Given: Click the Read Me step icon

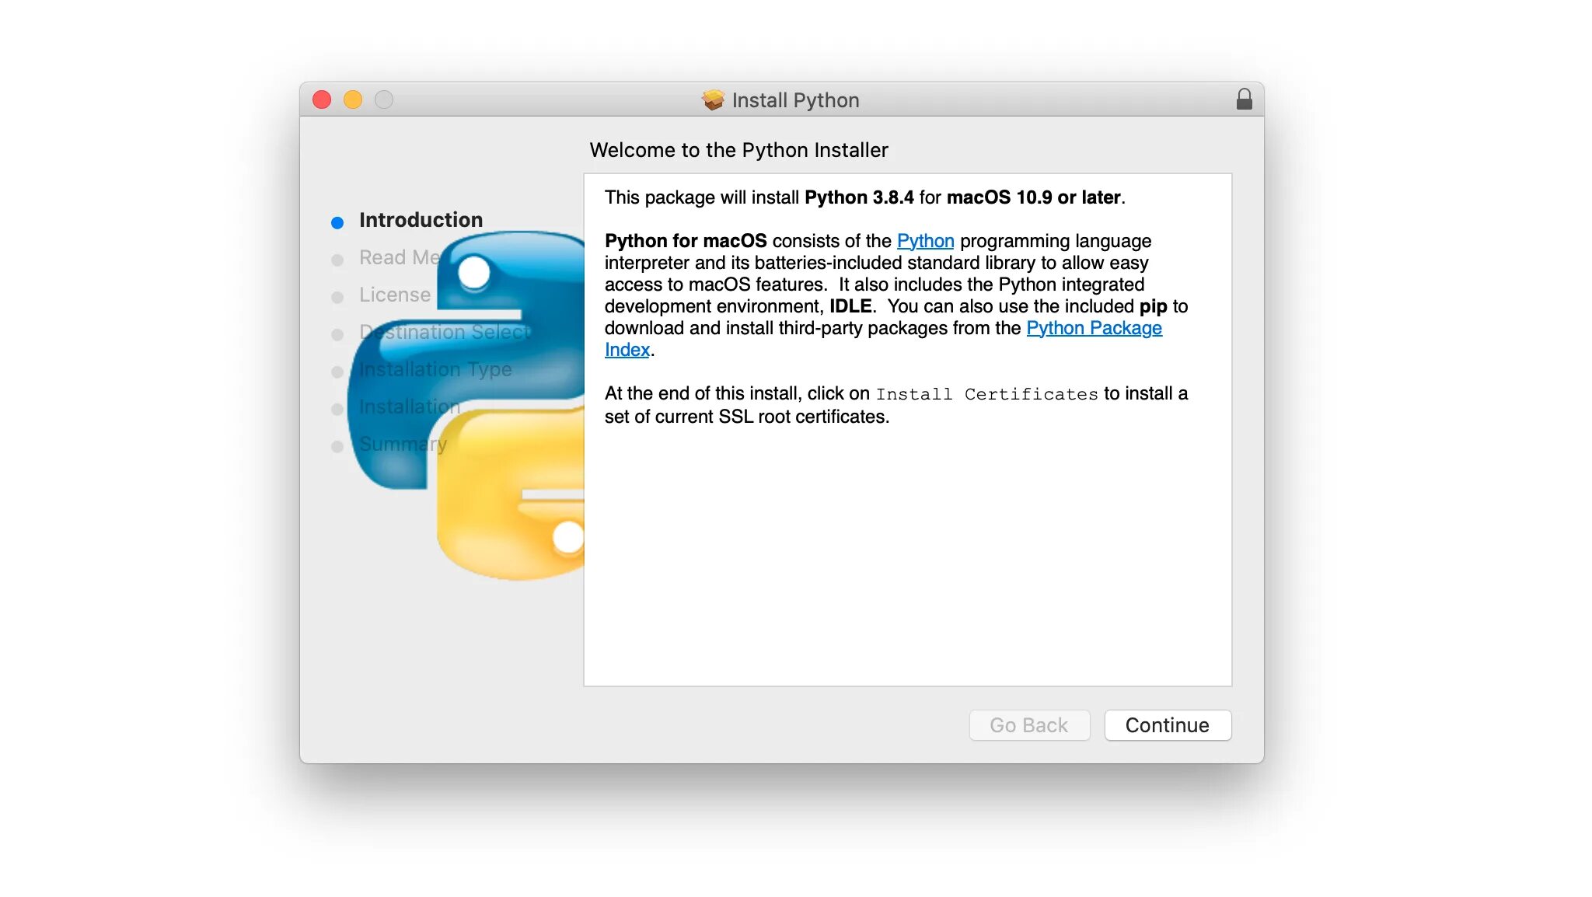Looking at the screenshot, I should [x=339, y=257].
